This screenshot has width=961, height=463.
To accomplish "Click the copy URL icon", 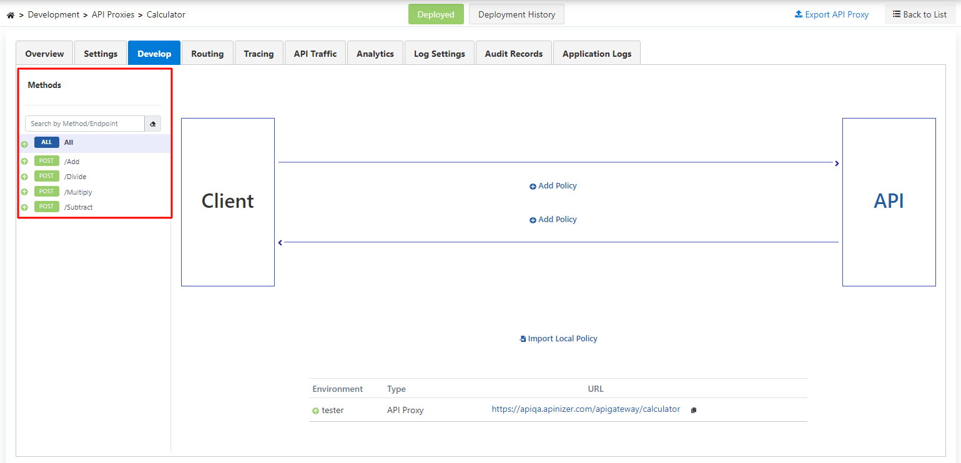I will (x=693, y=410).
